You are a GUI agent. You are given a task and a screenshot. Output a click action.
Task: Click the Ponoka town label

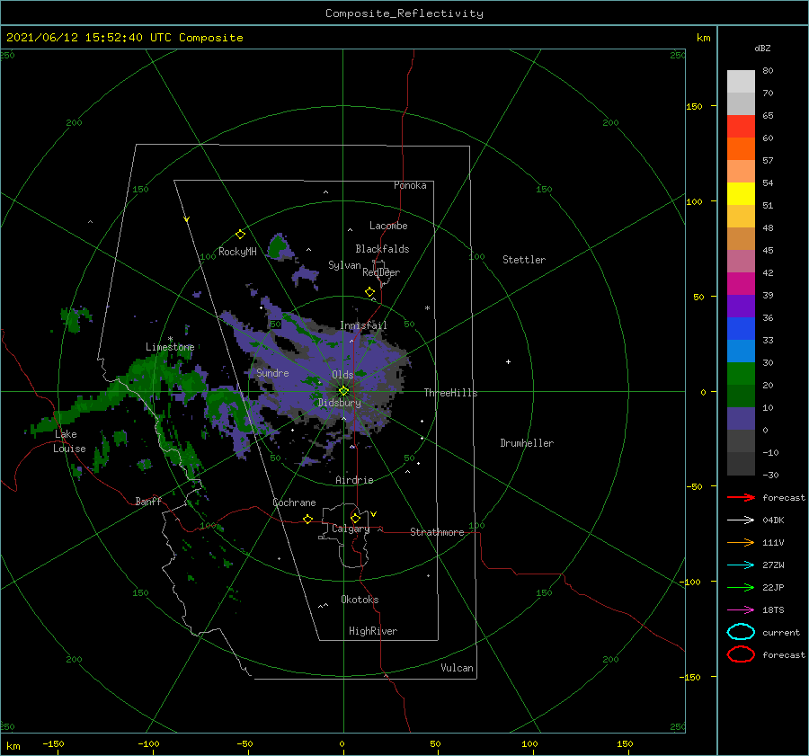(x=410, y=185)
